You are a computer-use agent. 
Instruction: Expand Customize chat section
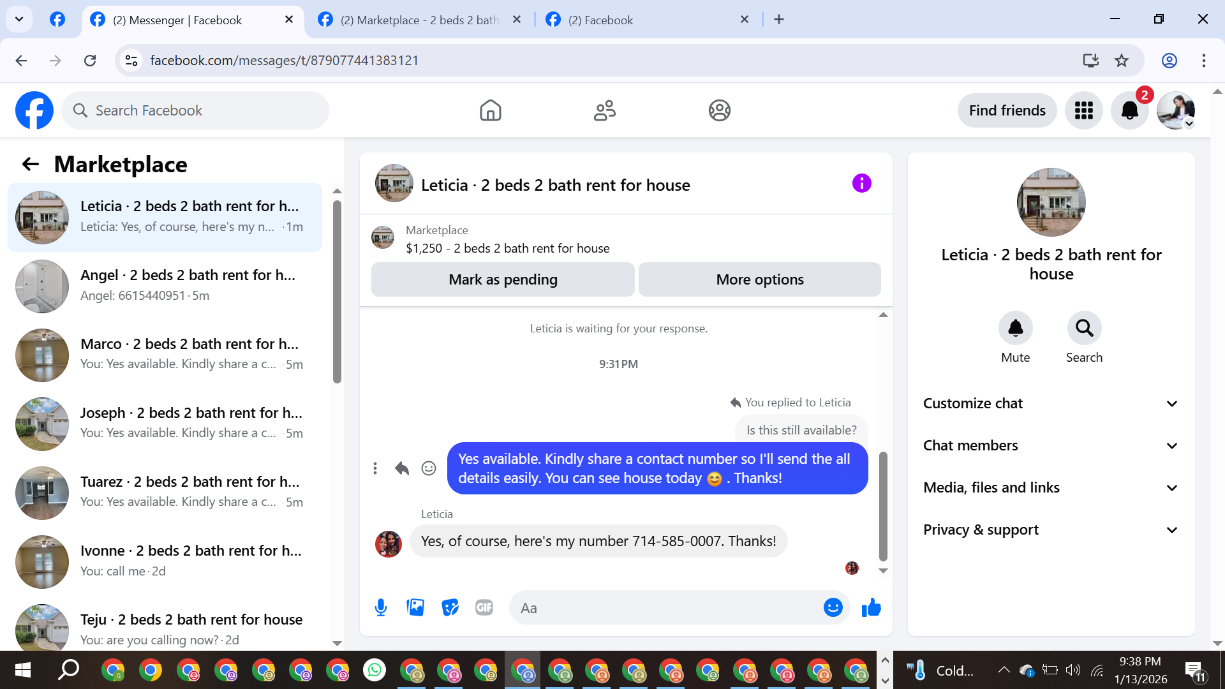1051,403
